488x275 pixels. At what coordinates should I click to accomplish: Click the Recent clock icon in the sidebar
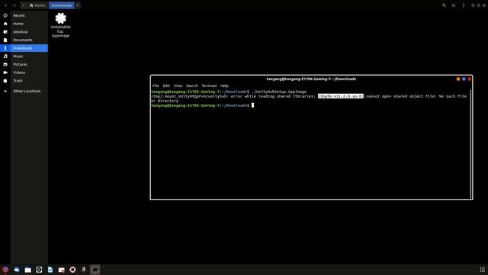tap(5, 15)
